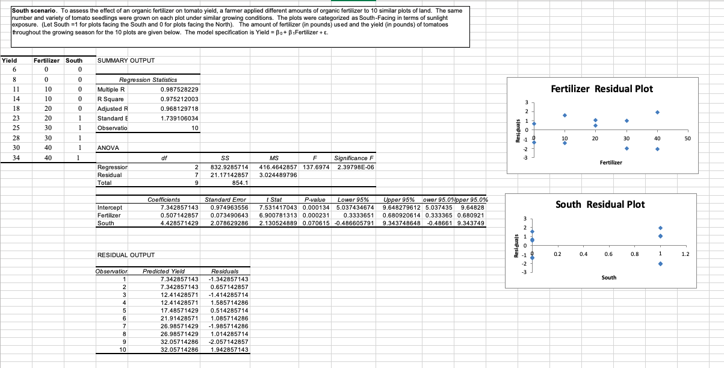The image size is (724, 368).
Task: Select residual value -1.342857143
Action: (228, 279)
